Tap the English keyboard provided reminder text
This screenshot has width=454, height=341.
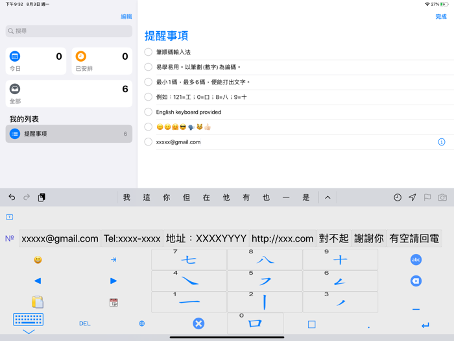(x=189, y=112)
